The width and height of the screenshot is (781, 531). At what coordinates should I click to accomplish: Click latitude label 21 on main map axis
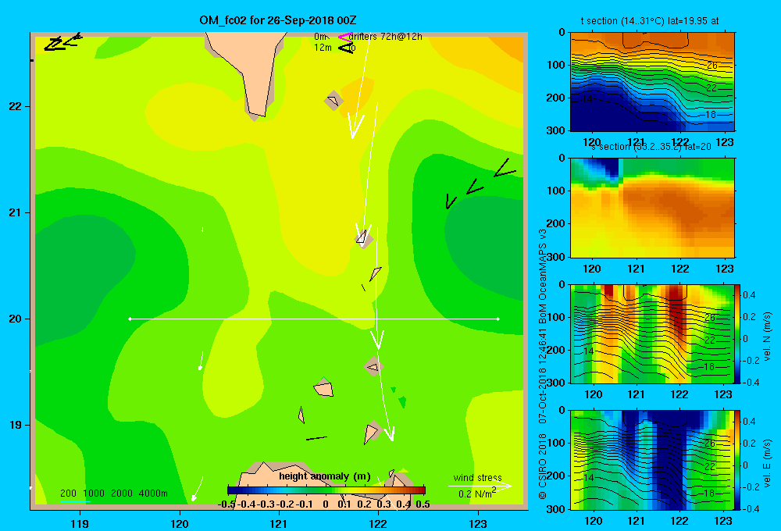click(x=15, y=212)
